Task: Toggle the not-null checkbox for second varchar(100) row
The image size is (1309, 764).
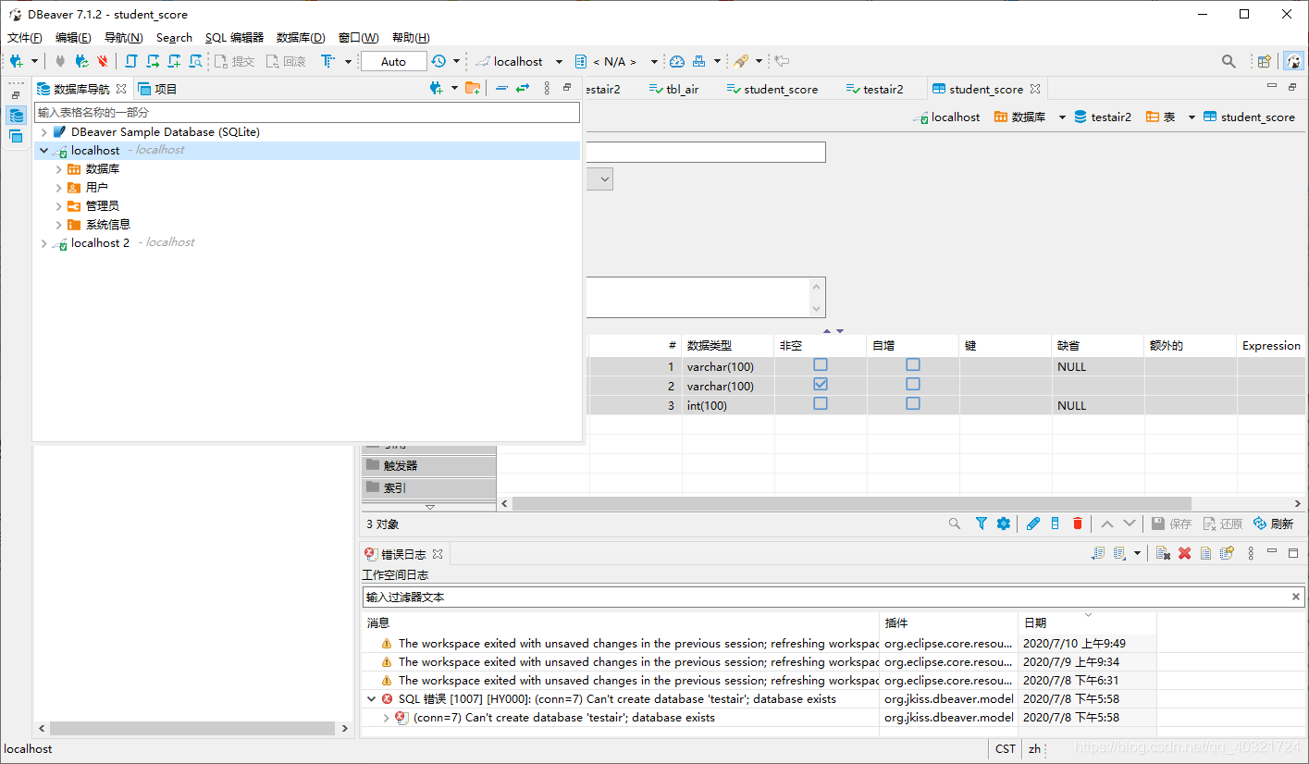Action: tap(820, 384)
